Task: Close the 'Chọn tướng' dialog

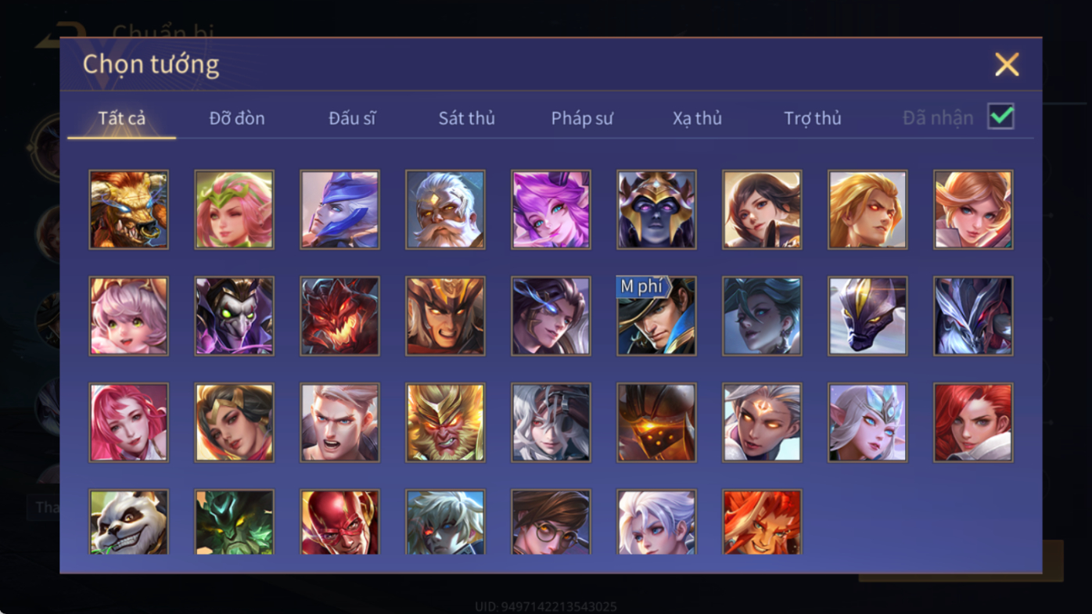Action: coord(1007,64)
